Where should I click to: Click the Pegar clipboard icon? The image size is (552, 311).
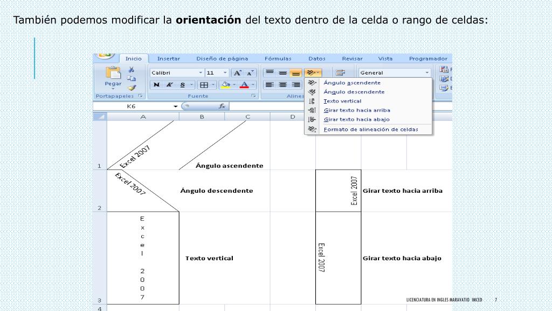(113, 73)
